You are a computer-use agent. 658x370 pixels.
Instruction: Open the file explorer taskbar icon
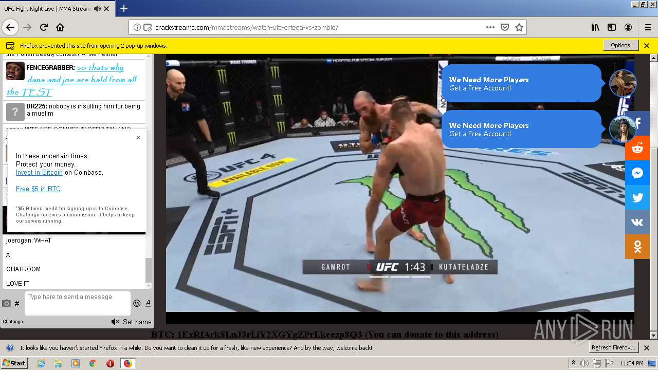[58, 363]
